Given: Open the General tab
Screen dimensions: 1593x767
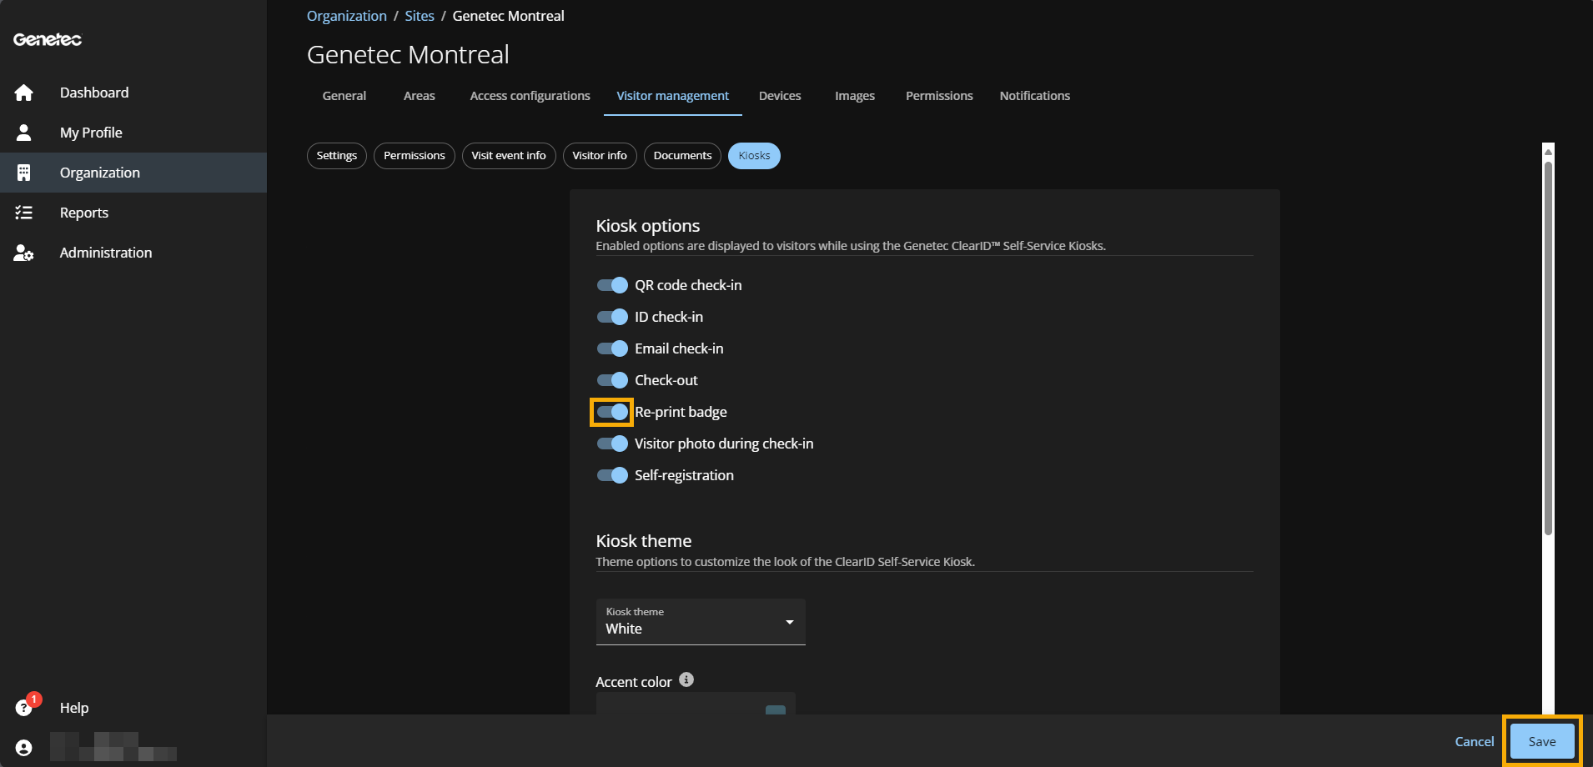Looking at the screenshot, I should pos(344,96).
